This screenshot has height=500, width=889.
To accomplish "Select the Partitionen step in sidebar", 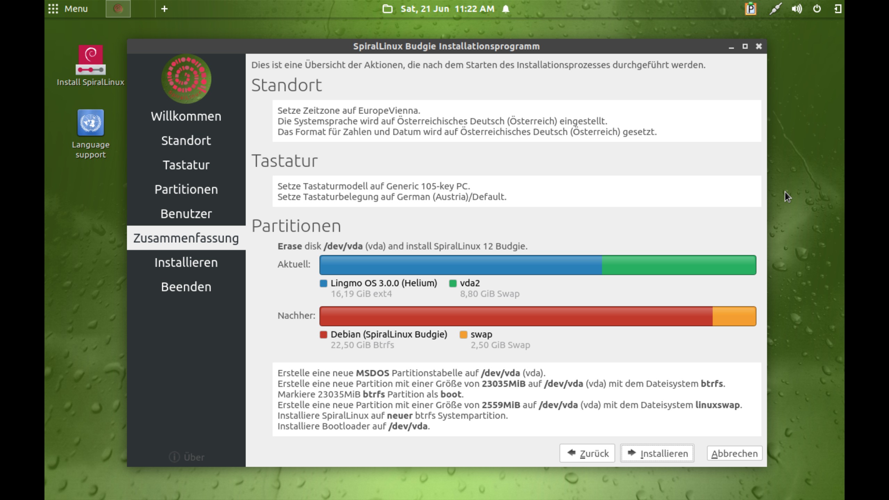I will tap(186, 189).
